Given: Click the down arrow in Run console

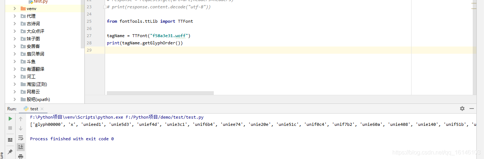Looking at the screenshot, I should (x=21, y=128).
